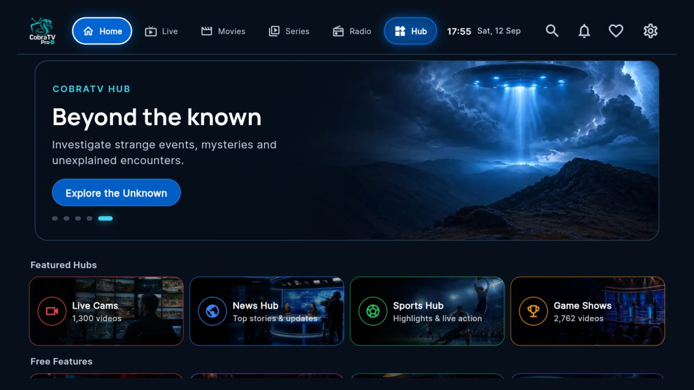The image size is (694, 390).
Task: Open notifications bell icon
Action: 584,31
